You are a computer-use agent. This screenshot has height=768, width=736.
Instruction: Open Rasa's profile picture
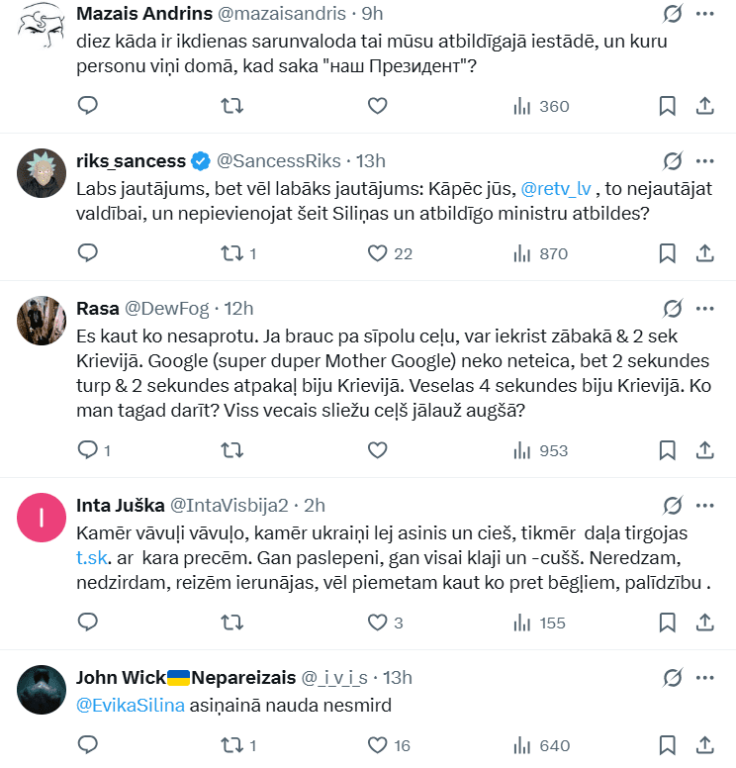coord(42,320)
